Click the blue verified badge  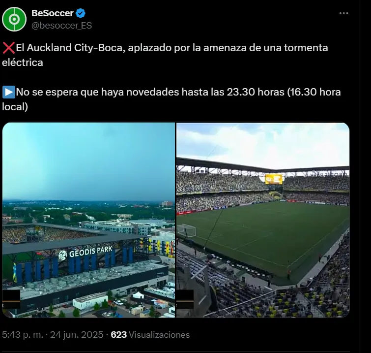[81, 13]
